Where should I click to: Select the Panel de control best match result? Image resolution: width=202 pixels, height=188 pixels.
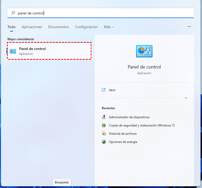pyautogui.click(x=49, y=51)
